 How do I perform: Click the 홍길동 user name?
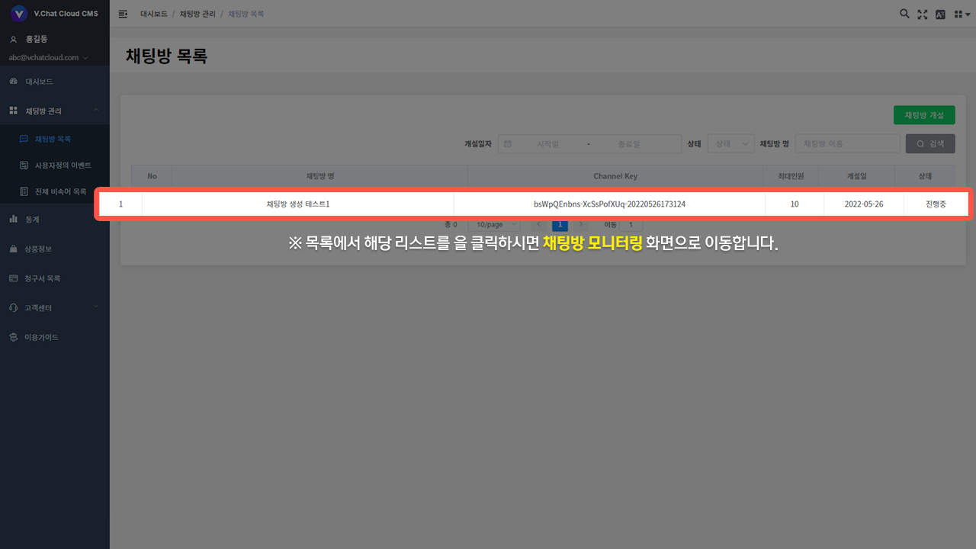point(36,39)
